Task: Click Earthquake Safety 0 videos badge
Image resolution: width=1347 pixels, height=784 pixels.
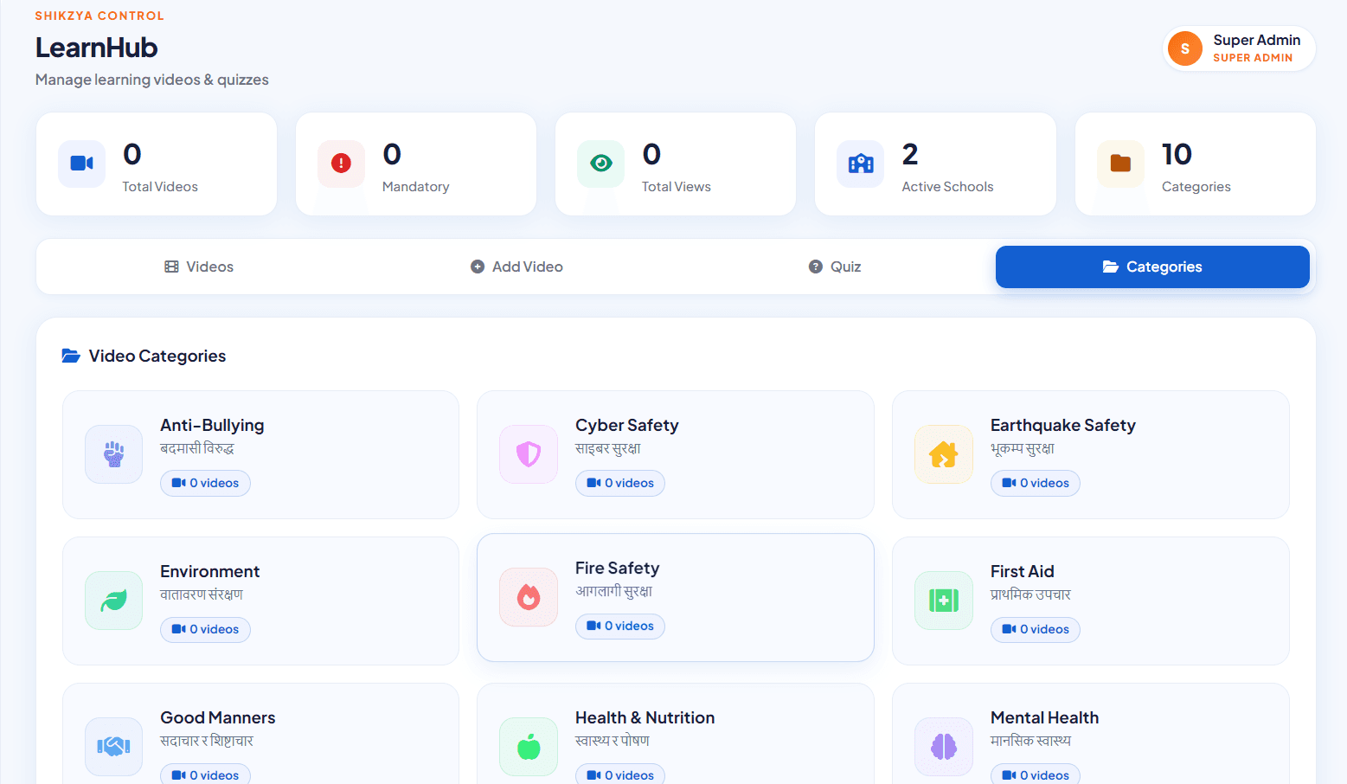Action: click(1036, 483)
